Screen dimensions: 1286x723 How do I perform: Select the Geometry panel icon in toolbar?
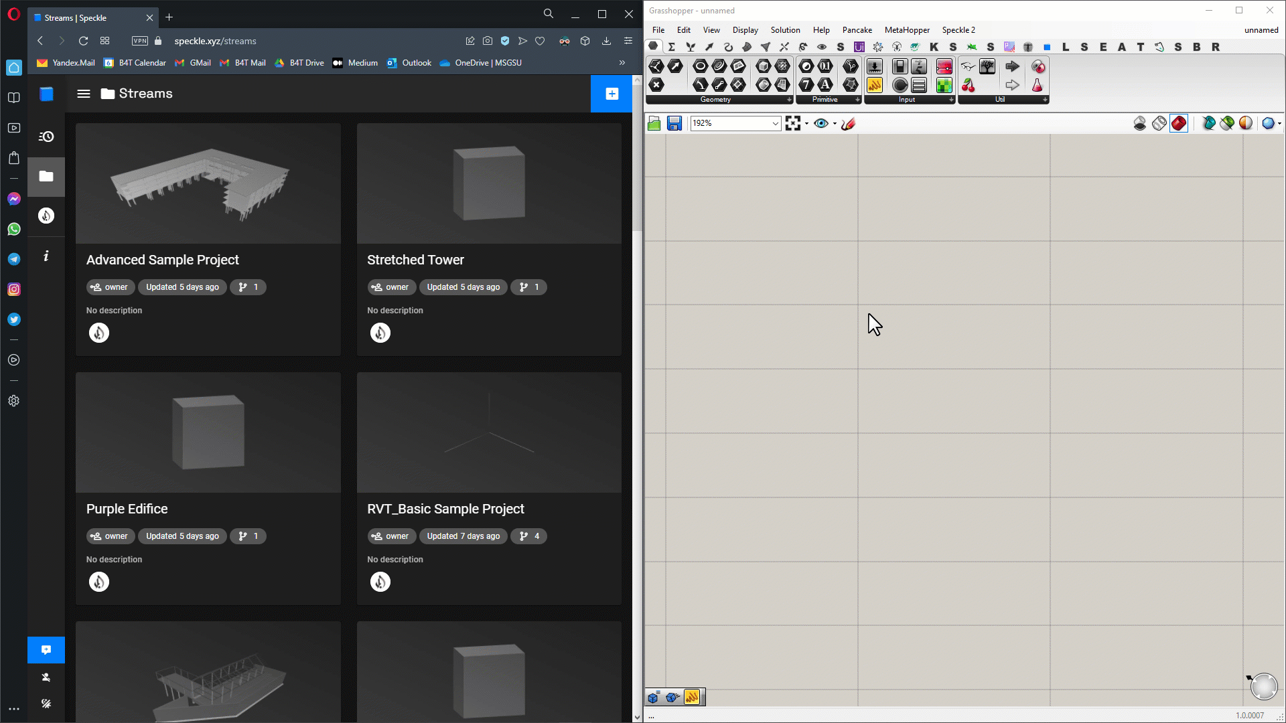click(x=715, y=99)
